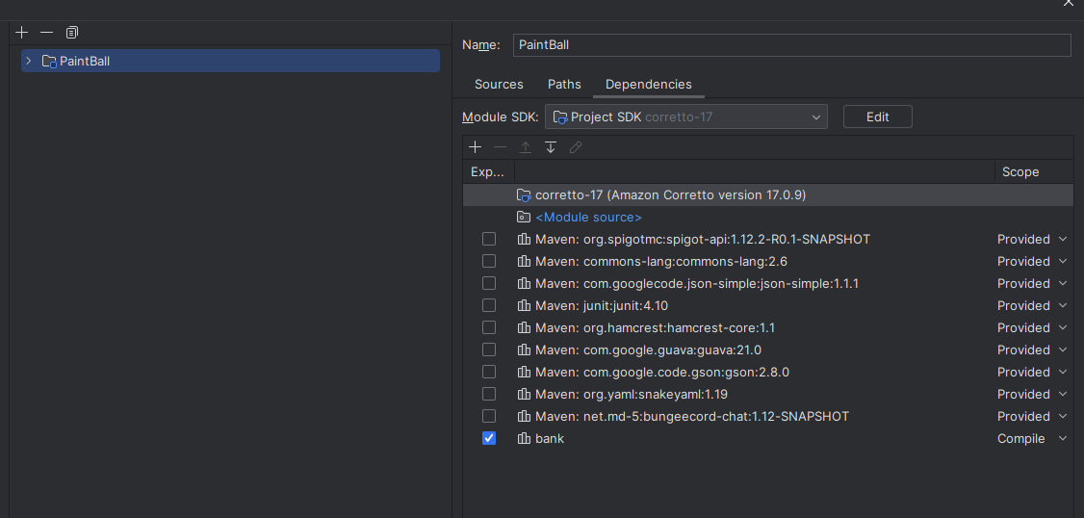Enable export for commons-lang dependency
Screen dimensions: 1084x518
[x=489, y=262]
